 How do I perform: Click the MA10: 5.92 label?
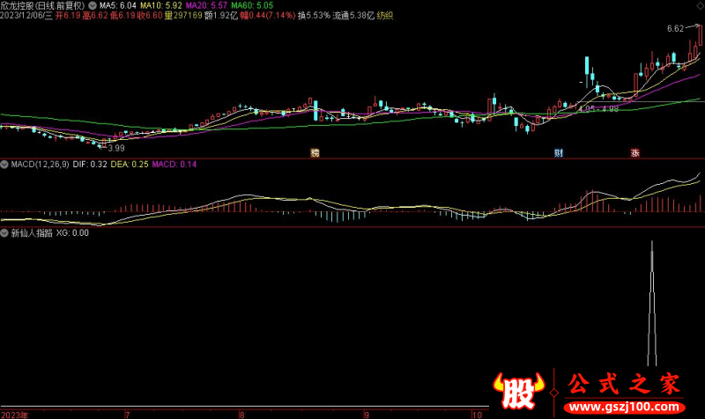(161, 5)
